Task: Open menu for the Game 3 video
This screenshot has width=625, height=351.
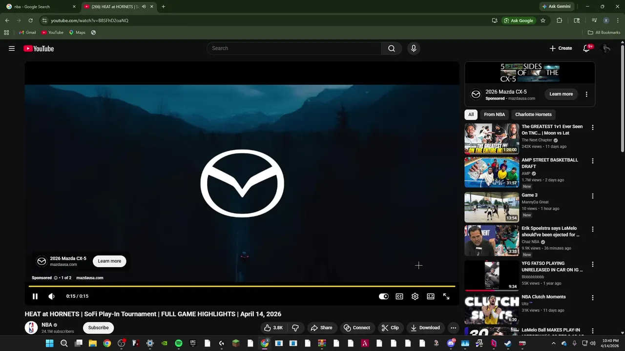Action: tap(593, 195)
